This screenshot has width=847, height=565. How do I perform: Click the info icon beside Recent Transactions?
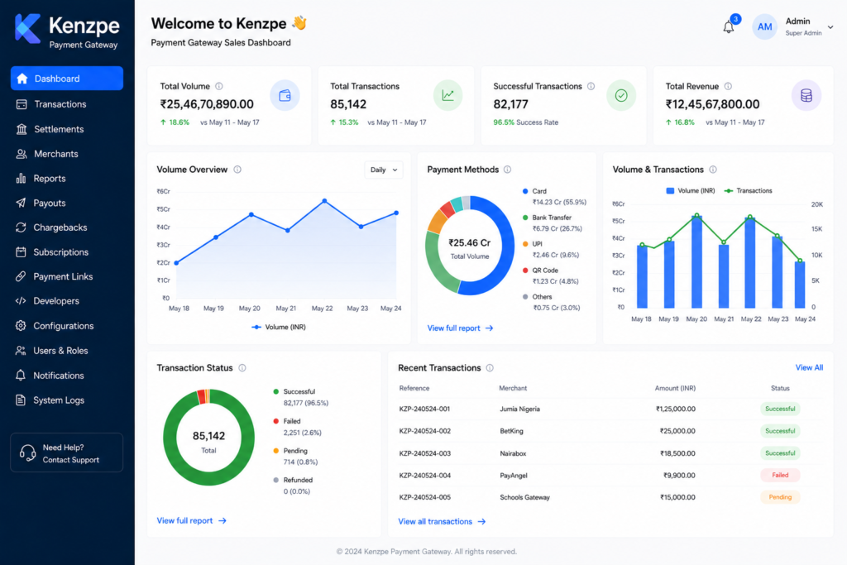[x=490, y=368]
